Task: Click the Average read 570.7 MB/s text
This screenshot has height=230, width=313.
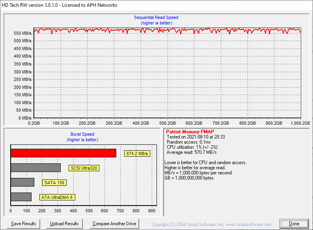Action: point(192,152)
